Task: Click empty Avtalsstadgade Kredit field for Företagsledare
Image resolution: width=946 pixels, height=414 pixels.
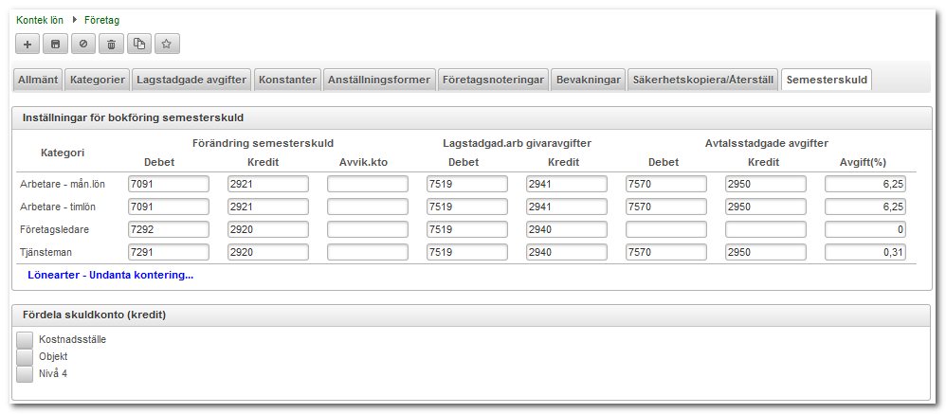Action: [766, 229]
